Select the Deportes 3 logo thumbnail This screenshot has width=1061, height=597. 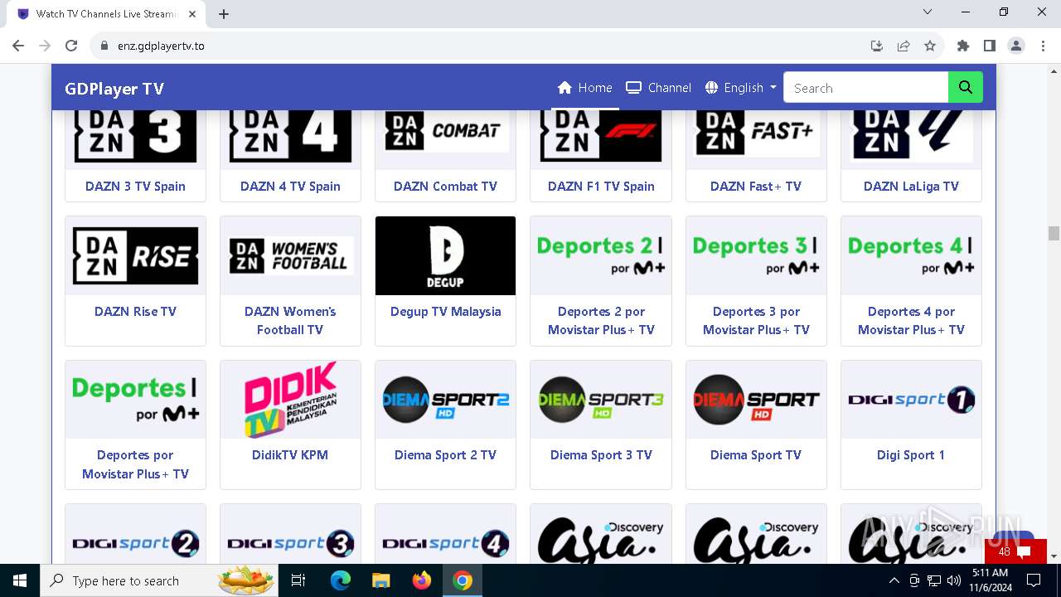coord(756,256)
